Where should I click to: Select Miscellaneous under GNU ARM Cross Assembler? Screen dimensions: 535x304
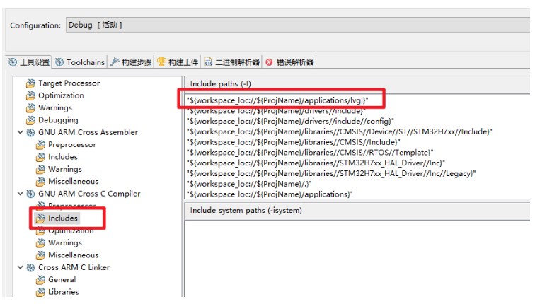74,181
